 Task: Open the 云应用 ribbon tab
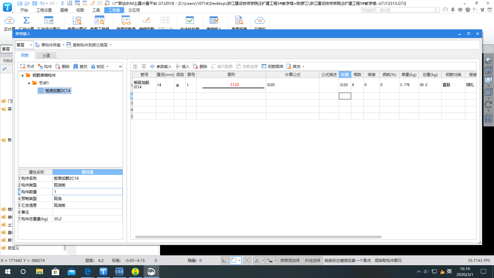pos(134,10)
